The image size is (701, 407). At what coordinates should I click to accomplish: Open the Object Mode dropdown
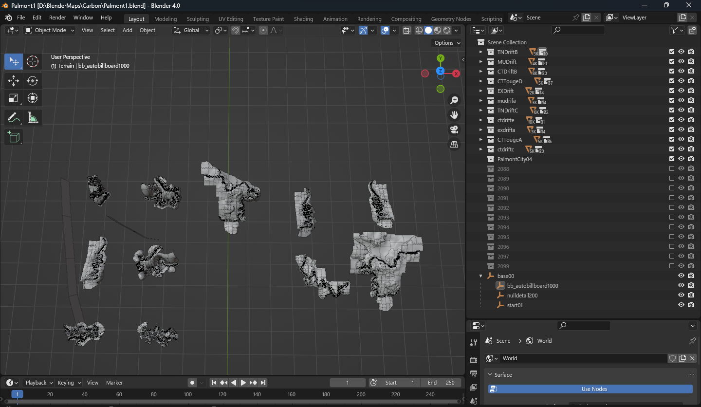point(50,30)
